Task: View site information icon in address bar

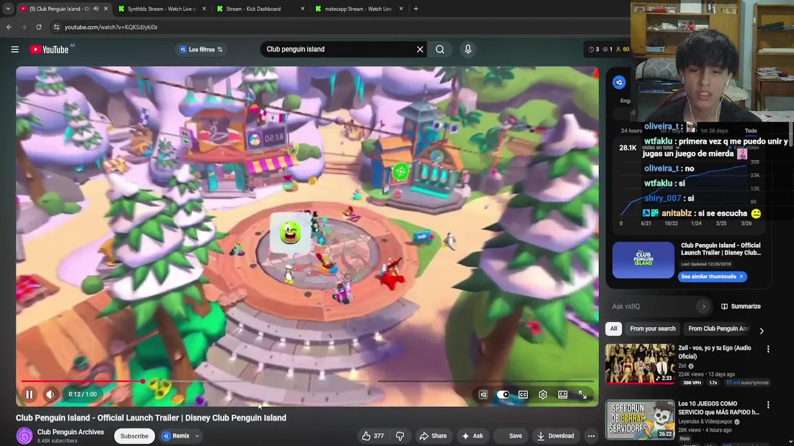Action: (56, 27)
